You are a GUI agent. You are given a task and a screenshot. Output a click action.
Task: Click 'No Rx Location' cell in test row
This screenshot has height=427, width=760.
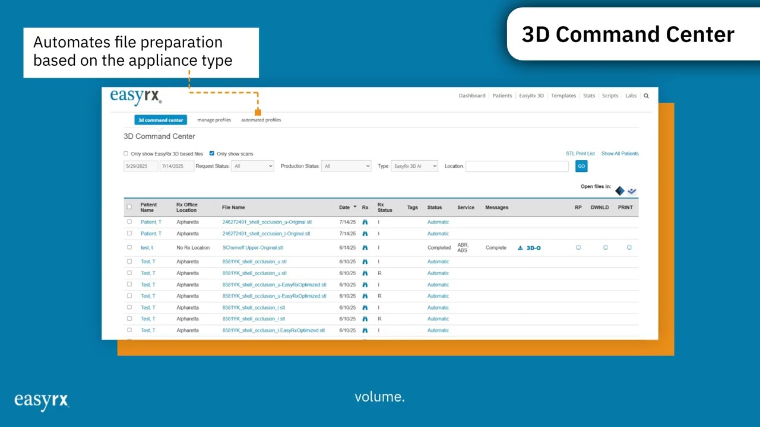pyautogui.click(x=193, y=248)
